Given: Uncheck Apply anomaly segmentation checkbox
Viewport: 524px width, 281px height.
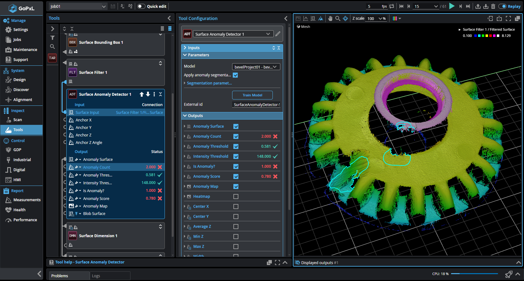Looking at the screenshot, I should pyautogui.click(x=236, y=75).
